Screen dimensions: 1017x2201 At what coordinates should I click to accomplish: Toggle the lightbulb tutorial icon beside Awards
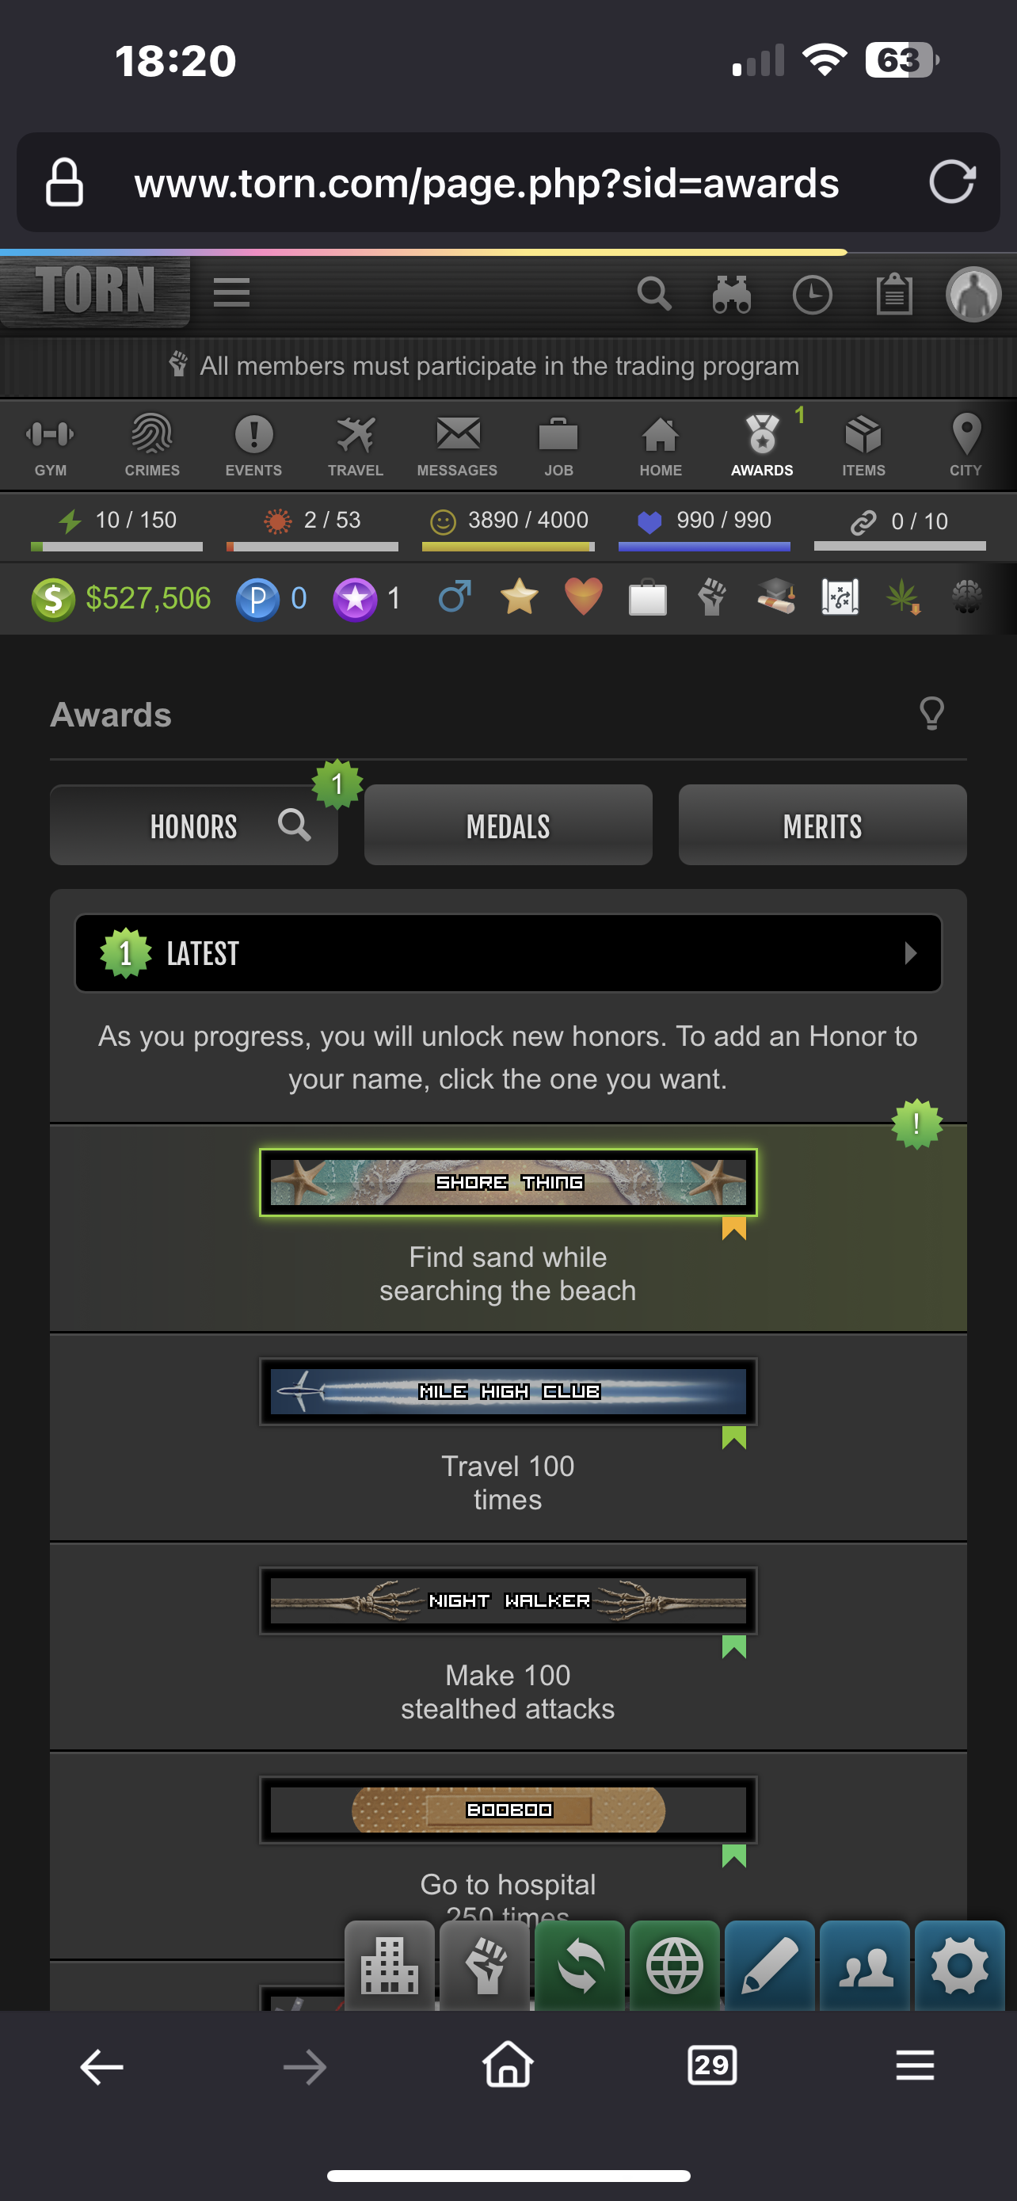click(931, 713)
